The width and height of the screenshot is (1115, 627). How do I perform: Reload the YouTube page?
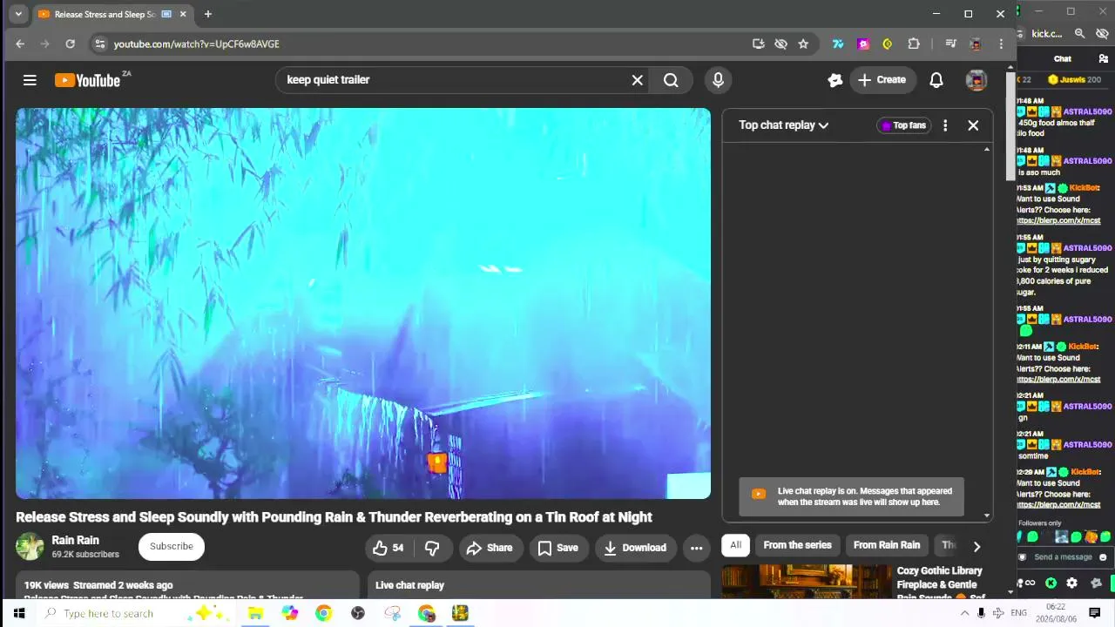coord(71,44)
